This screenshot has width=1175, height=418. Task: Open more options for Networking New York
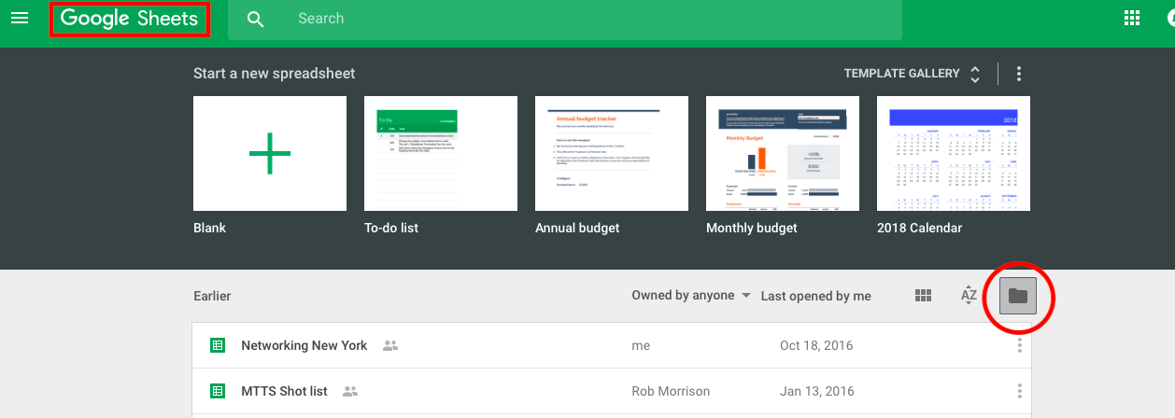[1019, 345]
